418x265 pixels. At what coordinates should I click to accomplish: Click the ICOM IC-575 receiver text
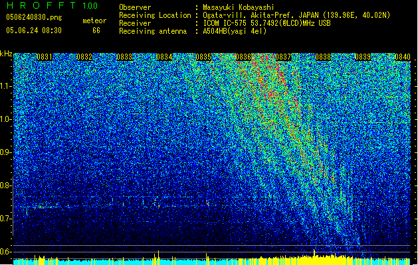coord(266,23)
